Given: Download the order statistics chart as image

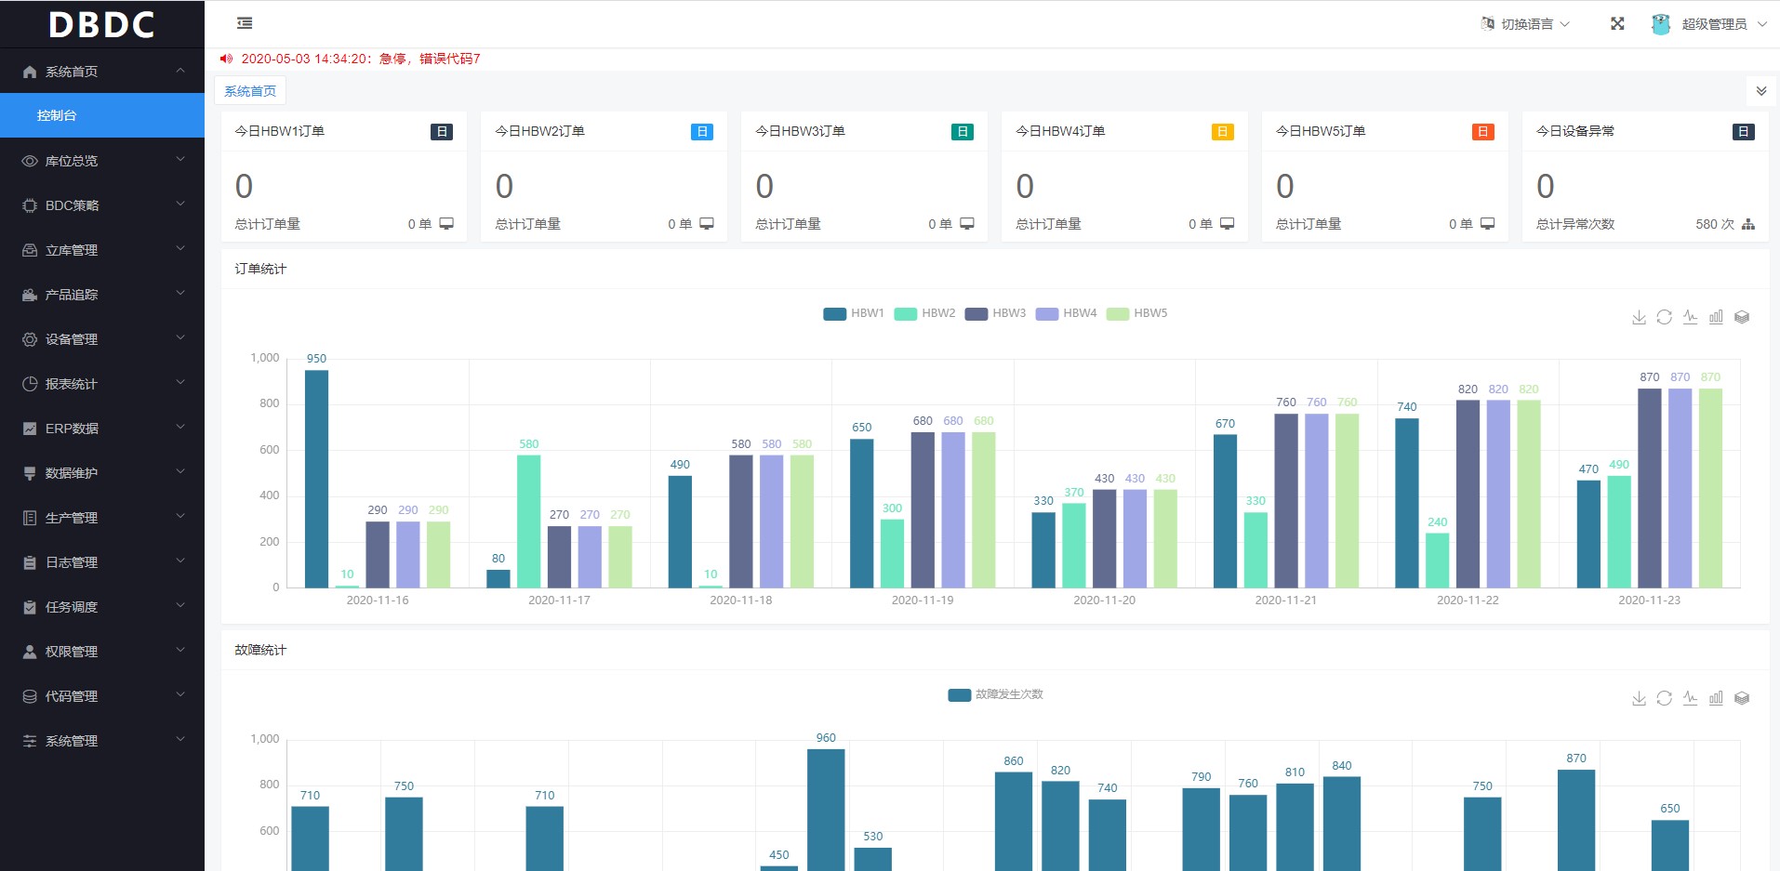Looking at the screenshot, I should 1639,318.
